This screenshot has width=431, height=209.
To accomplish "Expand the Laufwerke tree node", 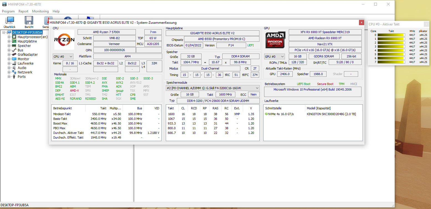I will [x=9, y=63].
